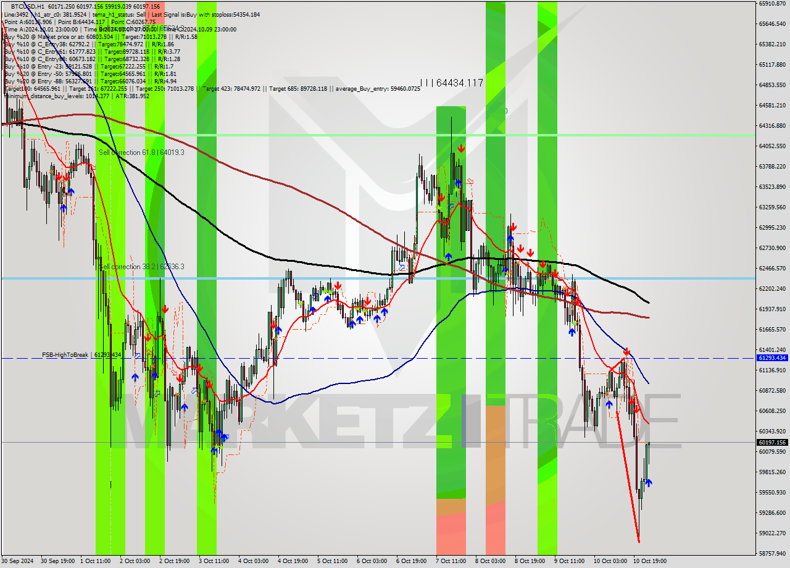Viewport: 790px width, 568px height.
Task: Click the 8 Oct 19:00 time label
Action: click(530, 561)
